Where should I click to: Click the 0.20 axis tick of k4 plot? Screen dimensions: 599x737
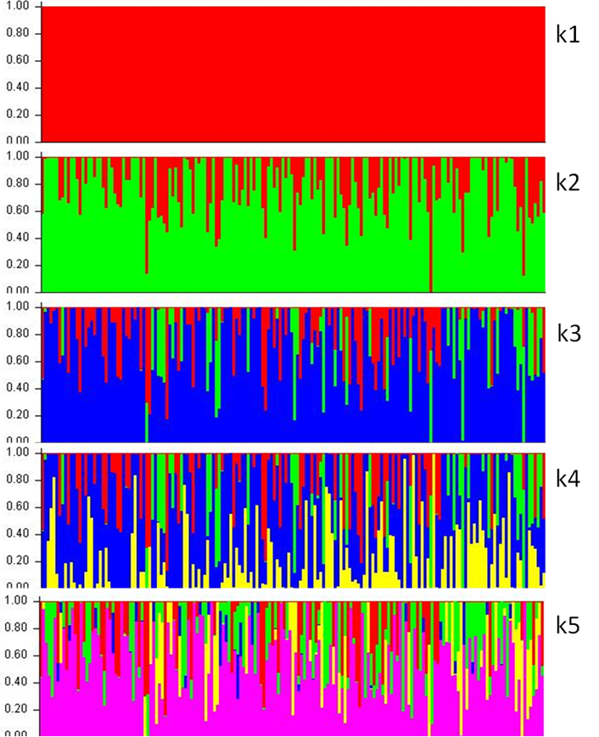click(x=17, y=560)
